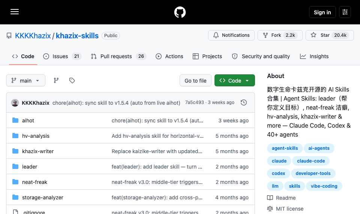This screenshot has width=360, height=214.
Task: Open khazix-skills repository name link
Action: [x=77, y=36]
